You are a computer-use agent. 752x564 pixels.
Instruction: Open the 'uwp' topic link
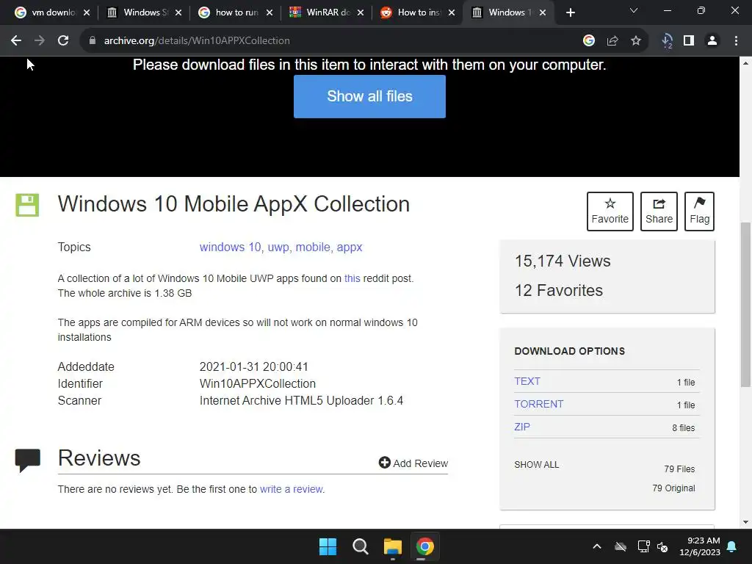pos(278,247)
